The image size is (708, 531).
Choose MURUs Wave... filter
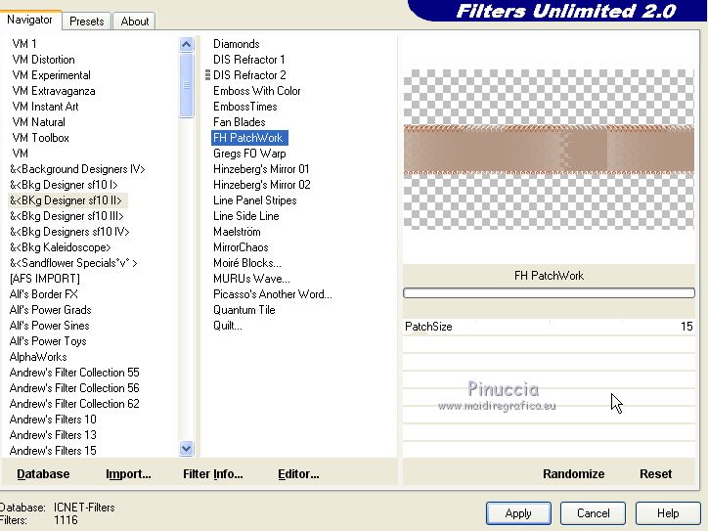pyautogui.click(x=251, y=279)
